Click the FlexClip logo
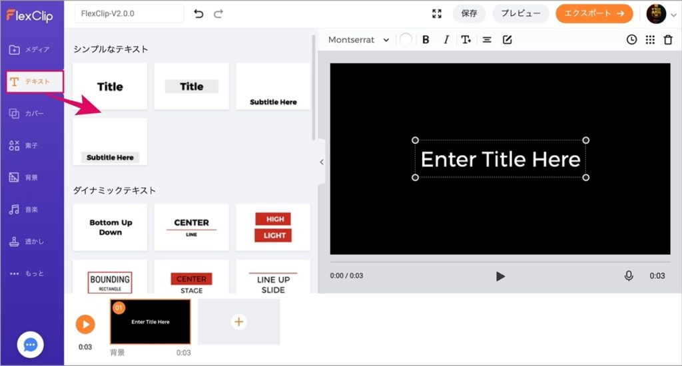 (x=29, y=16)
